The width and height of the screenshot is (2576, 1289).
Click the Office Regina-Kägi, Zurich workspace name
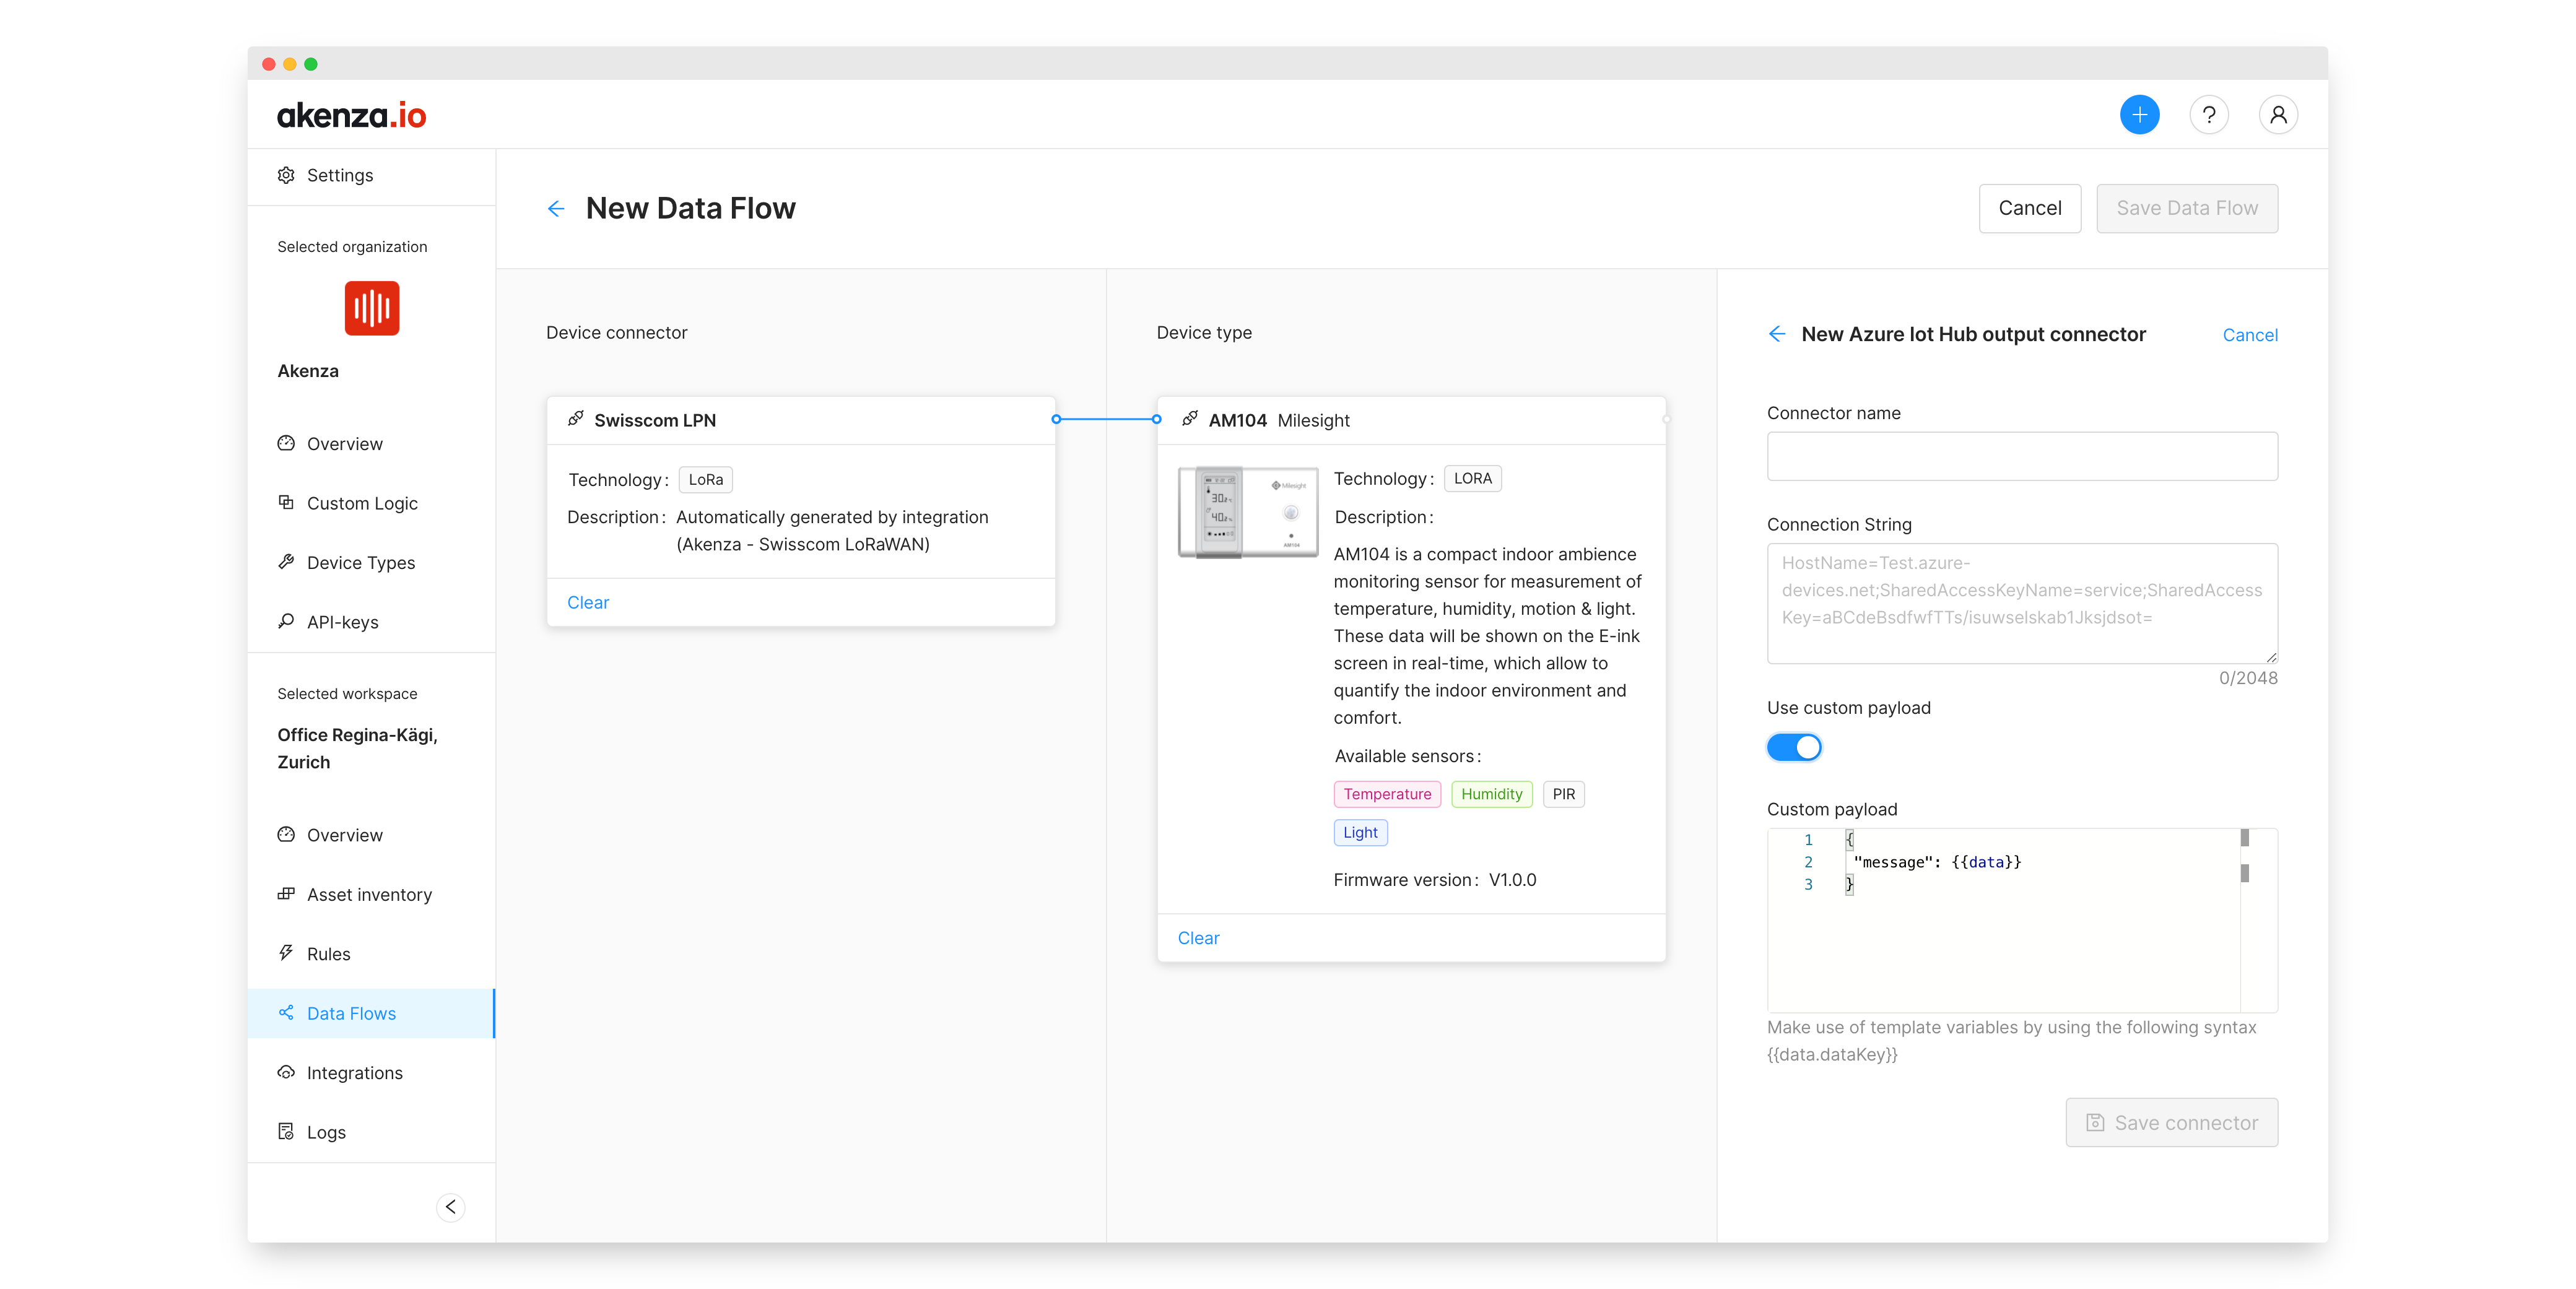tap(357, 748)
